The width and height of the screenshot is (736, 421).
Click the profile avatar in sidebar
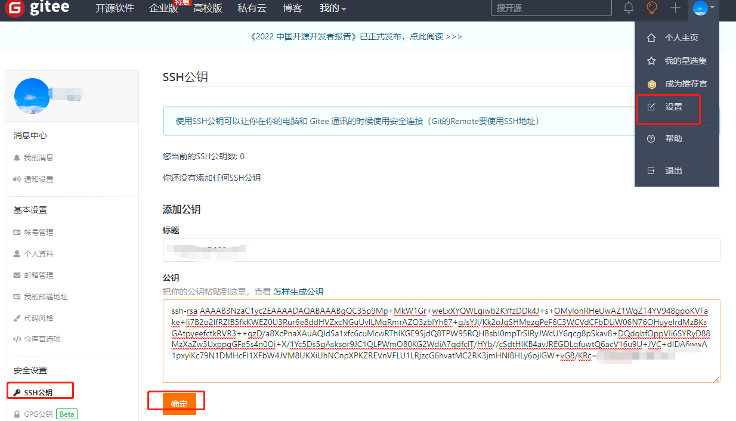pos(32,97)
